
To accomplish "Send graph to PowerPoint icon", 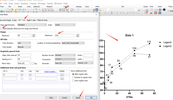I will tap(156, 13).
